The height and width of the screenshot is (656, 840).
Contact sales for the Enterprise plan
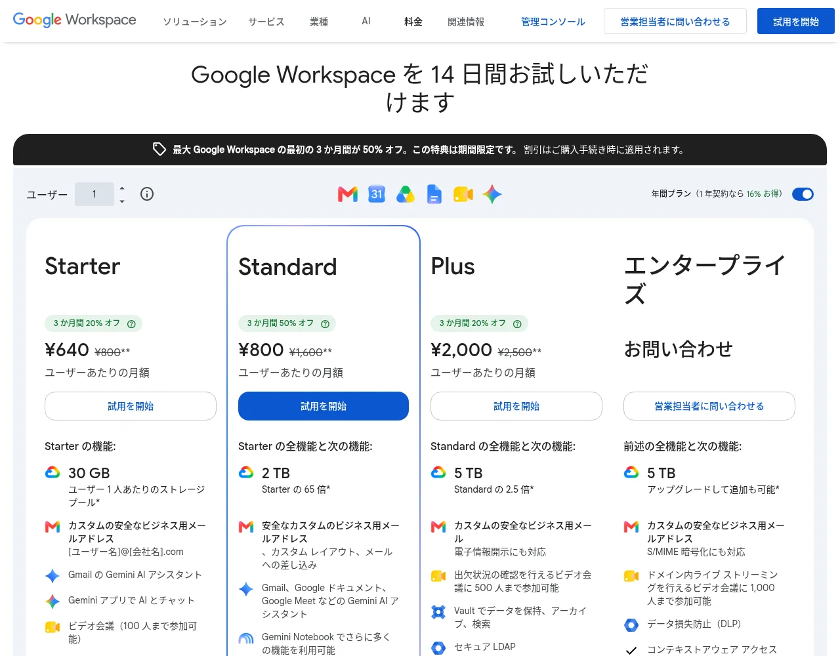(709, 406)
